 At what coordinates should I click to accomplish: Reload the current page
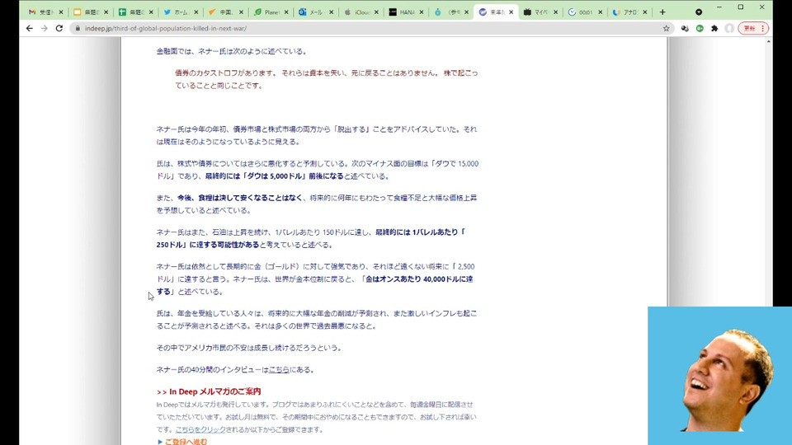(x=59, y=28)
